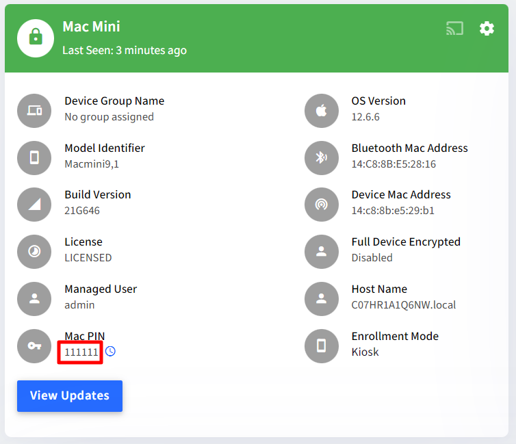Click the green lock icon beside Mac Mini
Image resolution: width=516 pixels, height=444 pixels.
tap(36, 38)
